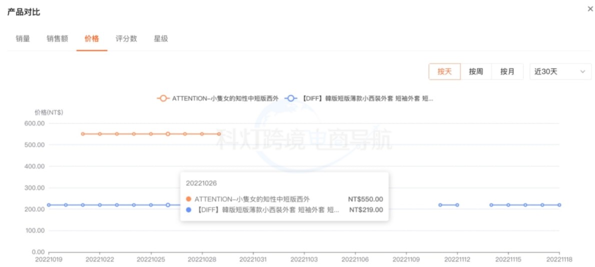Click the orange dot in the tooltip
The height and width of the screenshot is (267, 595).
pyautogui.click(x=189, y=199)
